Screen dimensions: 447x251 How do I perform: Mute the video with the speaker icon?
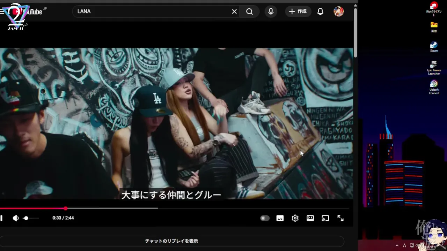[x=16, y=218]
